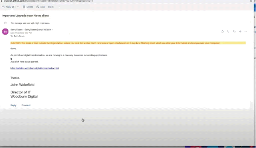Click Reply all in the top toolbar
Viewport: 256px width, 148px height.
pos(8,7)
